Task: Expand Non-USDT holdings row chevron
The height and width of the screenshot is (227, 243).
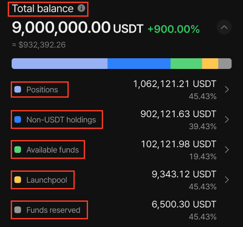Action: 227,119
